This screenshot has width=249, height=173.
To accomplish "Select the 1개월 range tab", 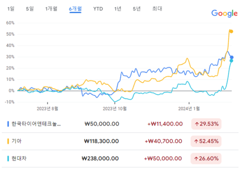I will [51, 9].
